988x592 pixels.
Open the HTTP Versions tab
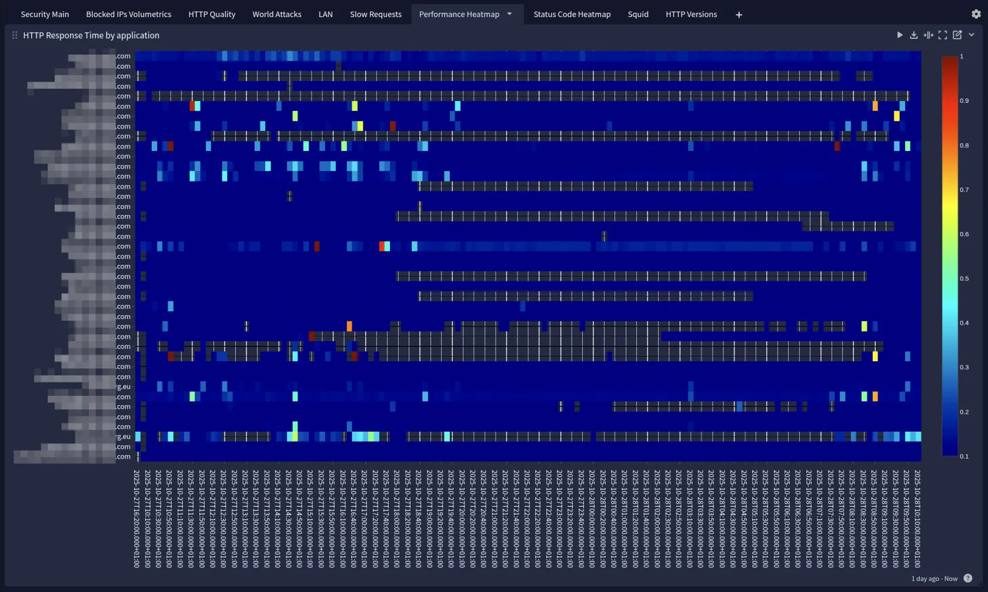point(691,14)
